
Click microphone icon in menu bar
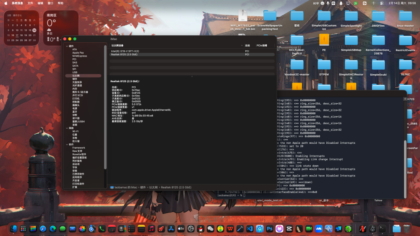point(328,3)
